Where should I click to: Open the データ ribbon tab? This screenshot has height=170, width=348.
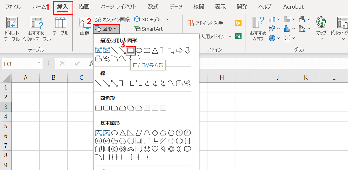pyautogui.click(x=176, y=7)
